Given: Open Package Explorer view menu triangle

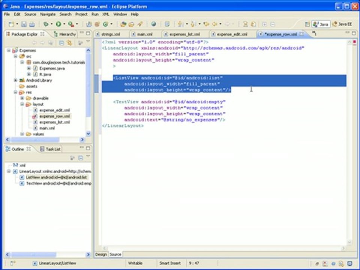Looking at the screenshot, I should click(x=88, y=42).
